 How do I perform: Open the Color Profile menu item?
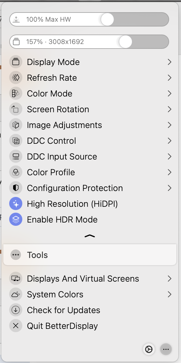[x=90, y=172]
